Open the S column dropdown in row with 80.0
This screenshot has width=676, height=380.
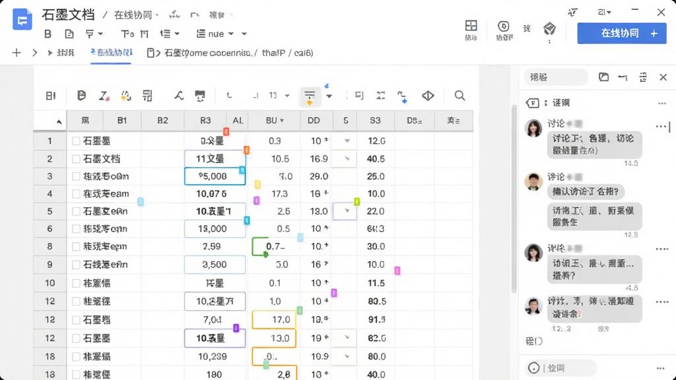347,356
